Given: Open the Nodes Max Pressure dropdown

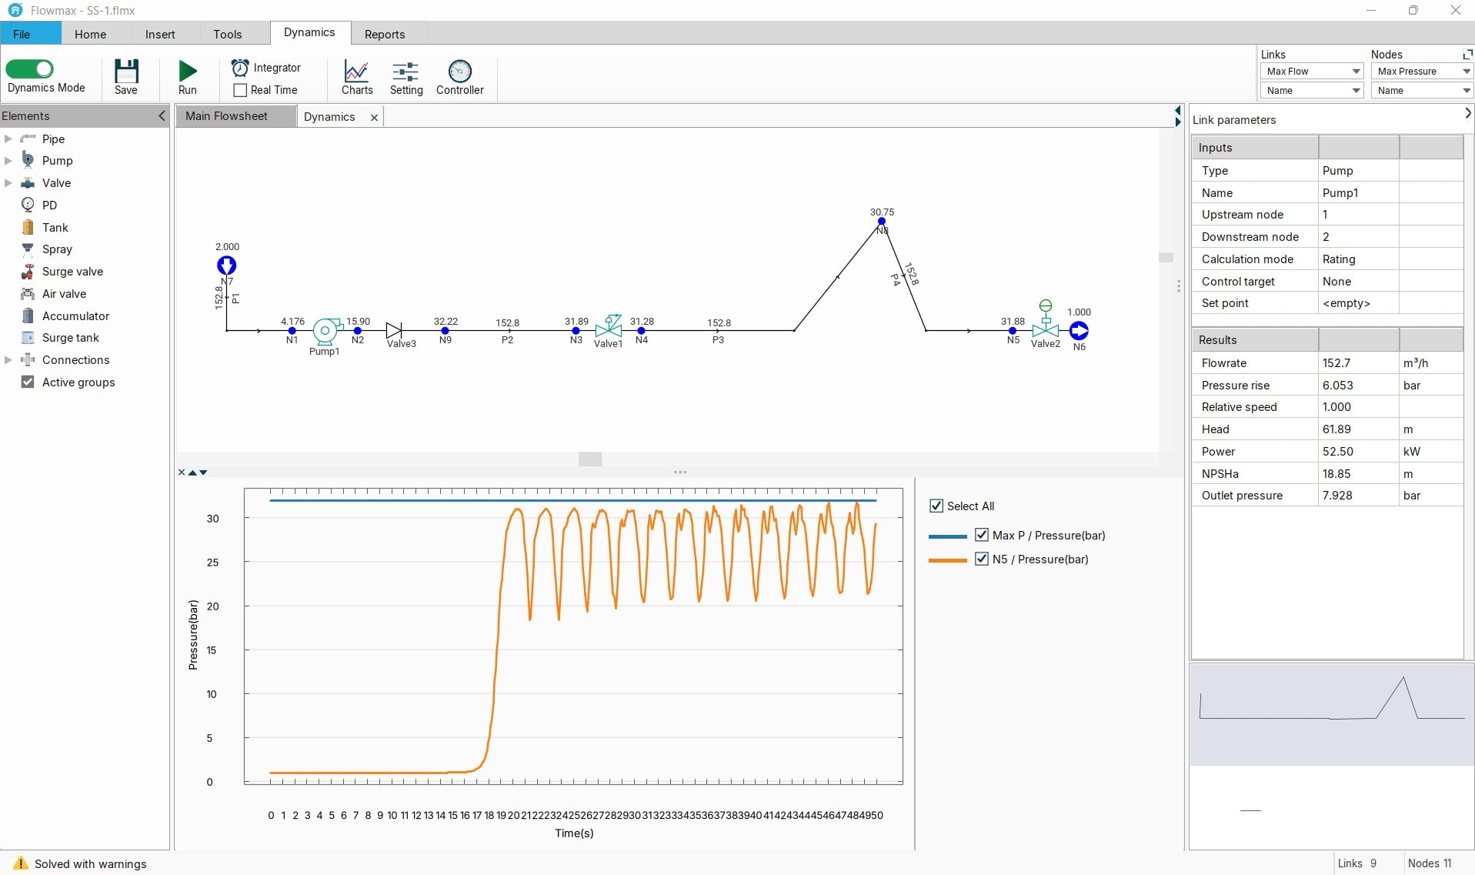Looking at the screenshot, I should click(x=1422, y=72).
